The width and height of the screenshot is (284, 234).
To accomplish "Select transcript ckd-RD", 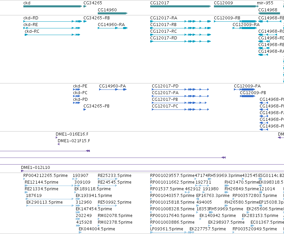I will [31, 18].
